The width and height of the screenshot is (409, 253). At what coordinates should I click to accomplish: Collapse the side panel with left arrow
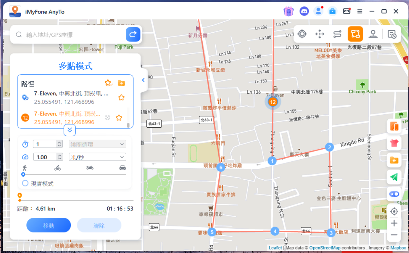(143, 80)
